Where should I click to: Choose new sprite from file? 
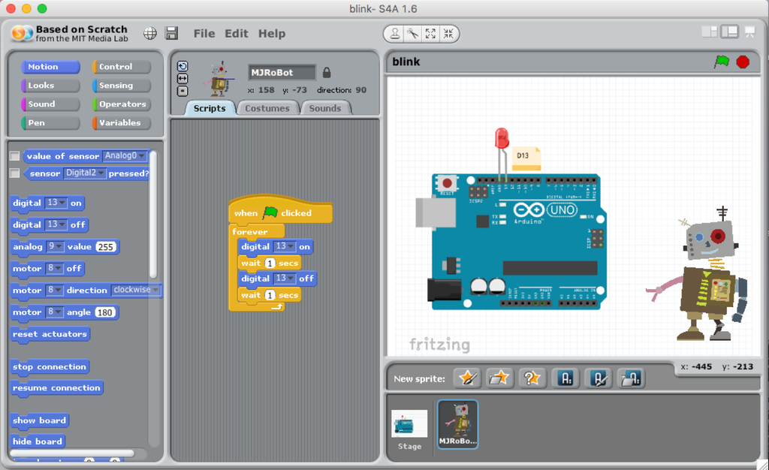click(x=499, y=378)
